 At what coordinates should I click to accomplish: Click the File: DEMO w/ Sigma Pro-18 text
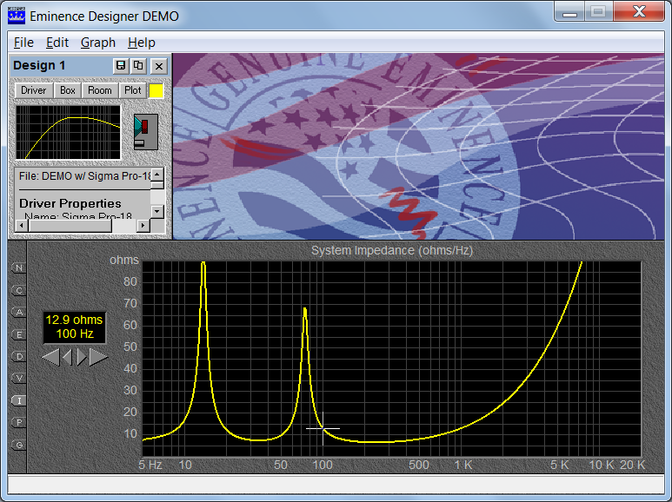(x=85, y=176)
